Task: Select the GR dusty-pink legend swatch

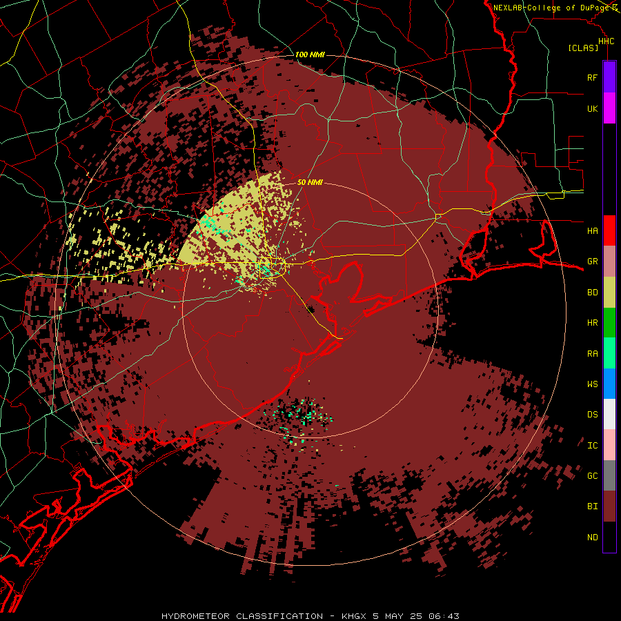Action: point(609,262)
